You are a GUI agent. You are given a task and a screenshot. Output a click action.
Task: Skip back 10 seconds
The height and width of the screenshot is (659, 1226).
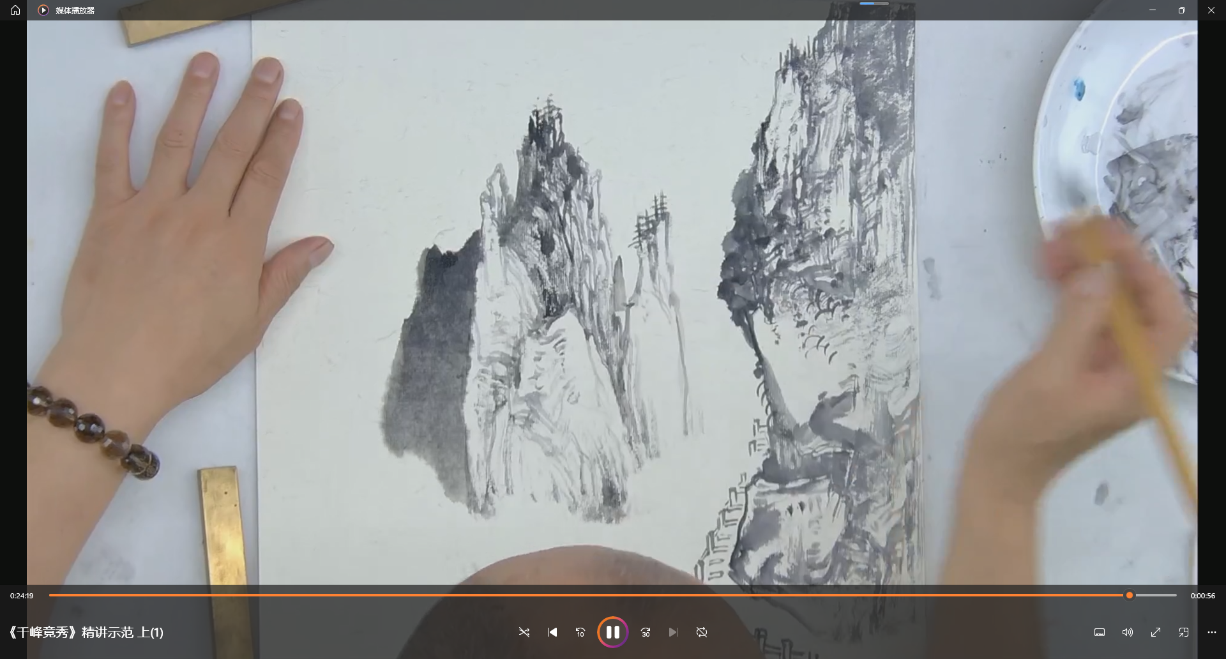point(580,632)
